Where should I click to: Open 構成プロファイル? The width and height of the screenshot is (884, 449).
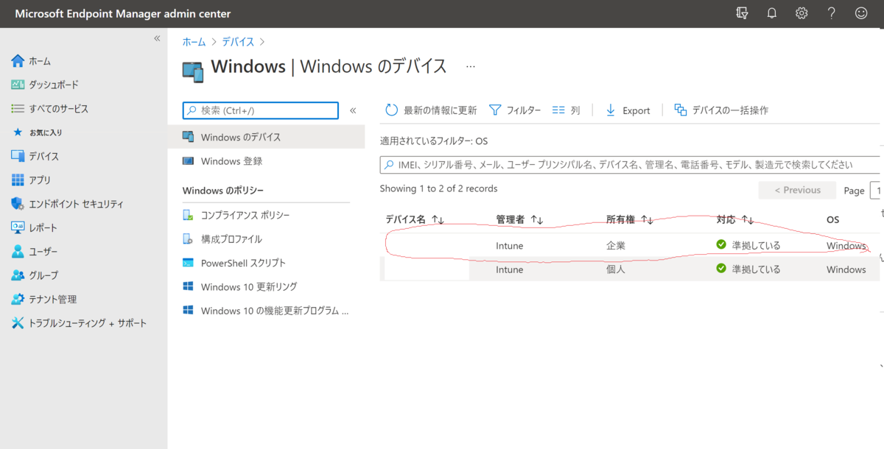tap(231, 239)
